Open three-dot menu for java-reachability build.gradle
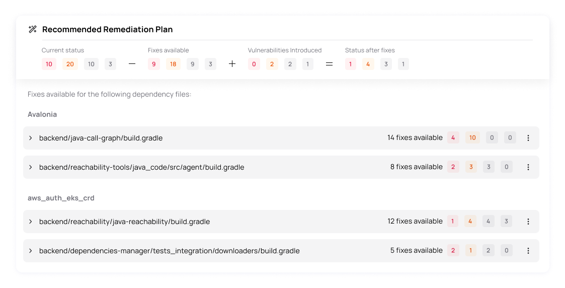The width and height of the screenshot is (565, 288). [528, 222]
